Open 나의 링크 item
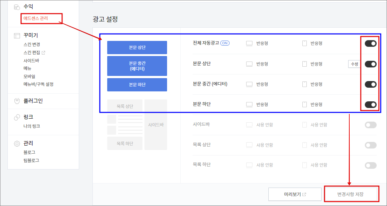 pyautogui.click(x=32, y=126)
